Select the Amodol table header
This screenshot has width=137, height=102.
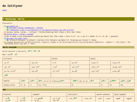click(112, 59)
